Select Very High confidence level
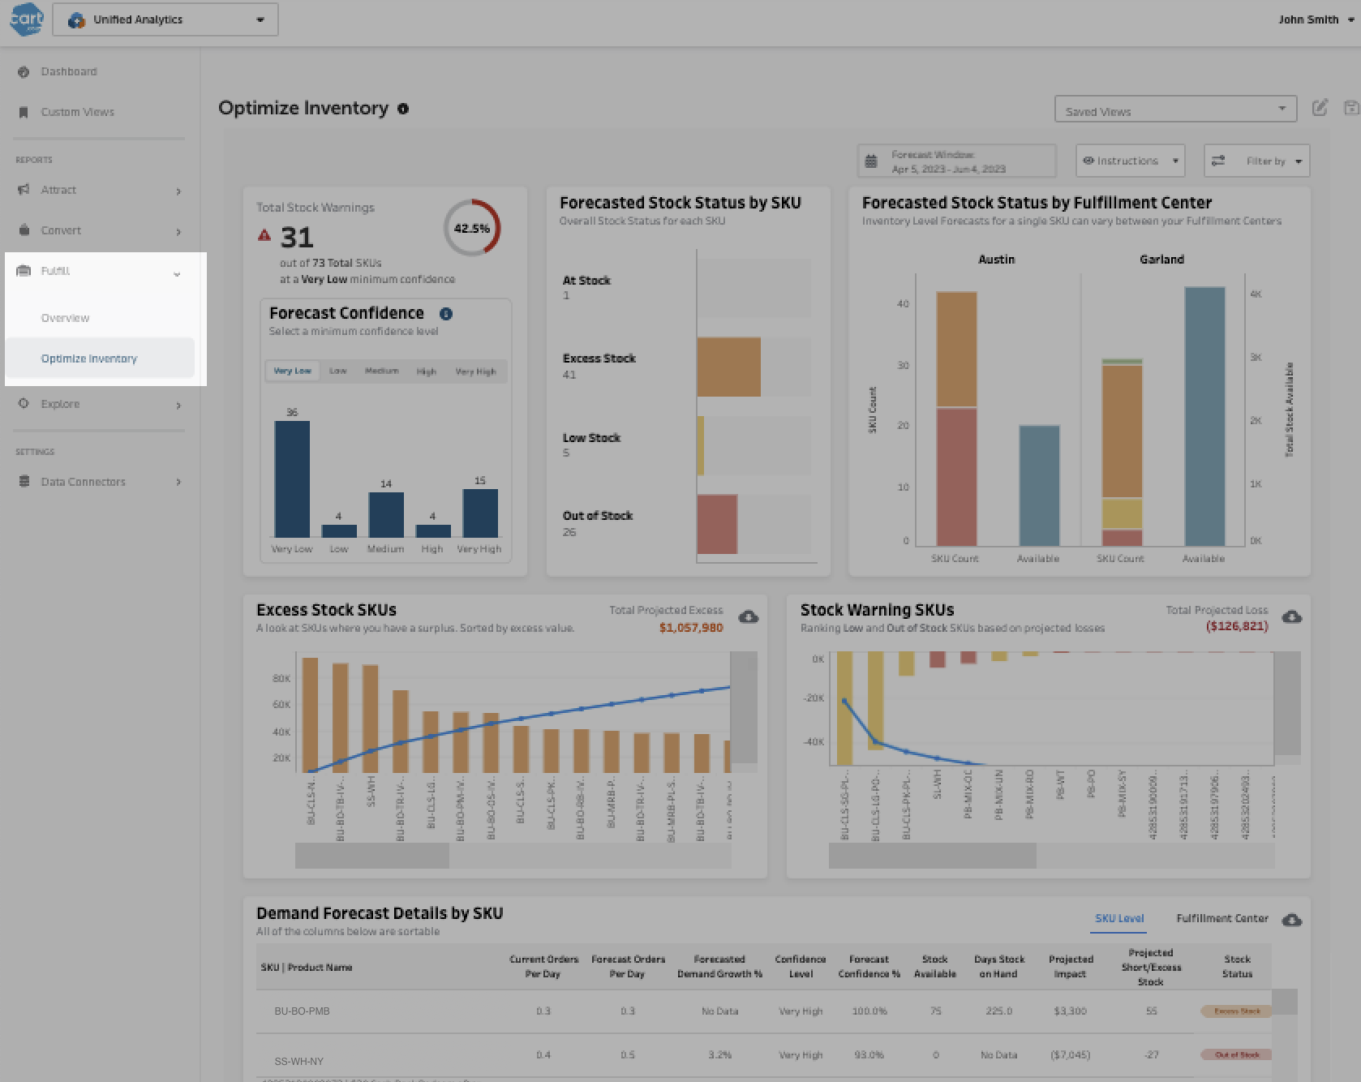The height and width of the screenshot is (1082, 1361). click(x=475, y=371)
